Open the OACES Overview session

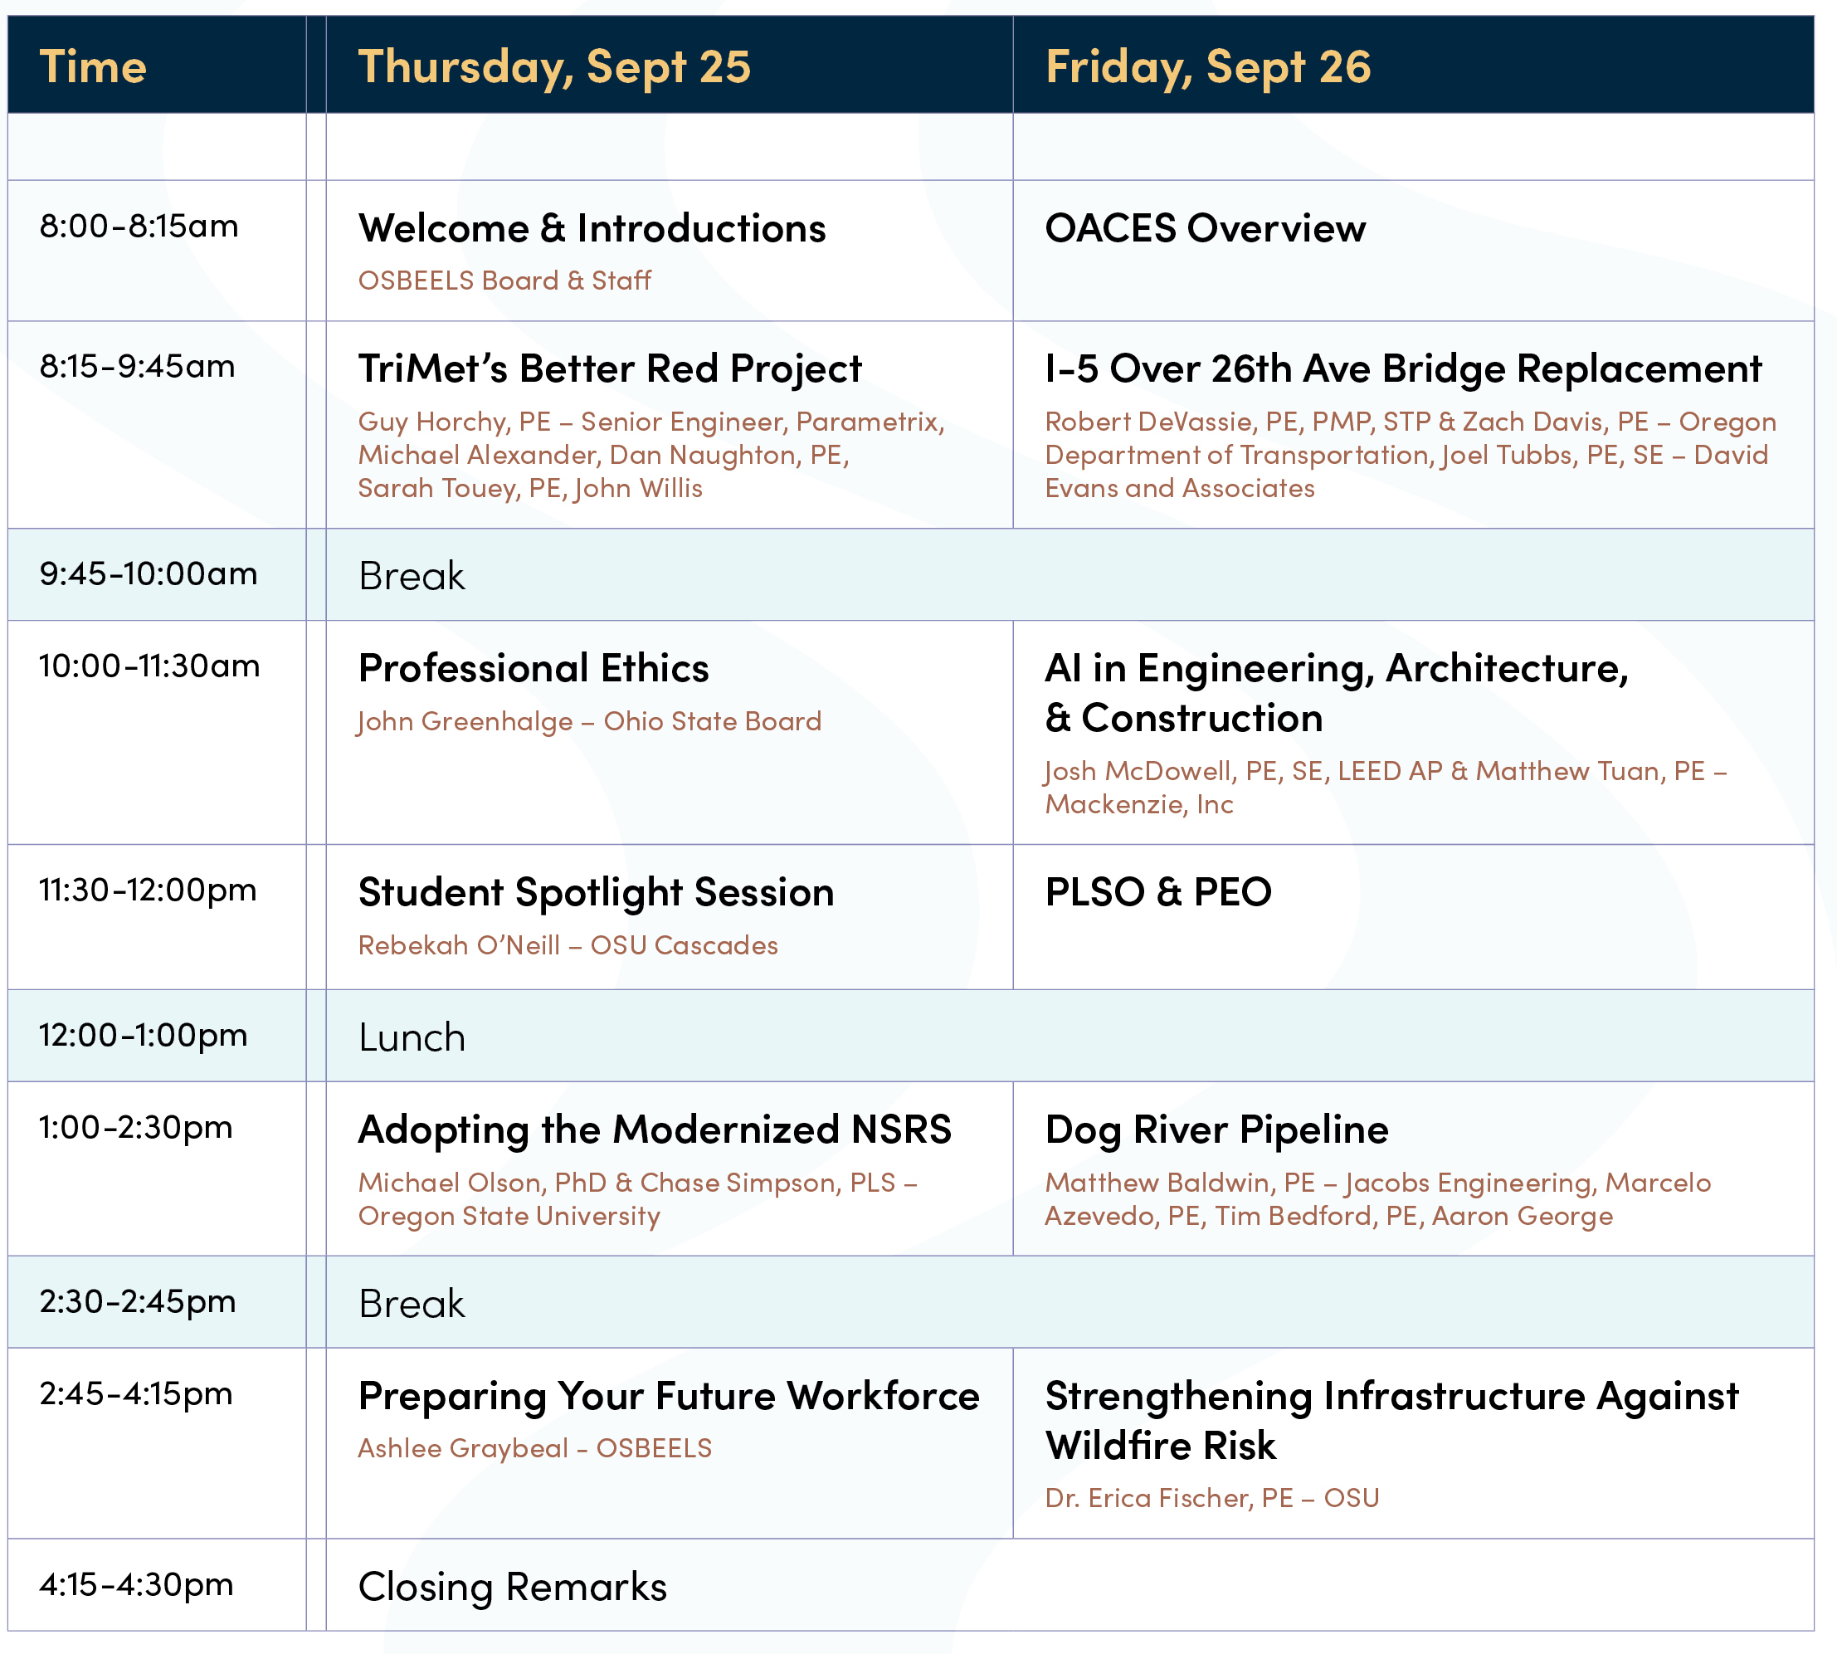click(x=1205, y=228)
